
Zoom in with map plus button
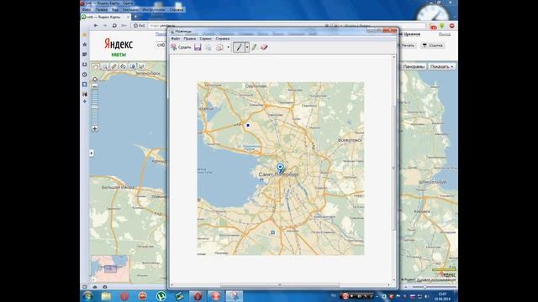95,128
